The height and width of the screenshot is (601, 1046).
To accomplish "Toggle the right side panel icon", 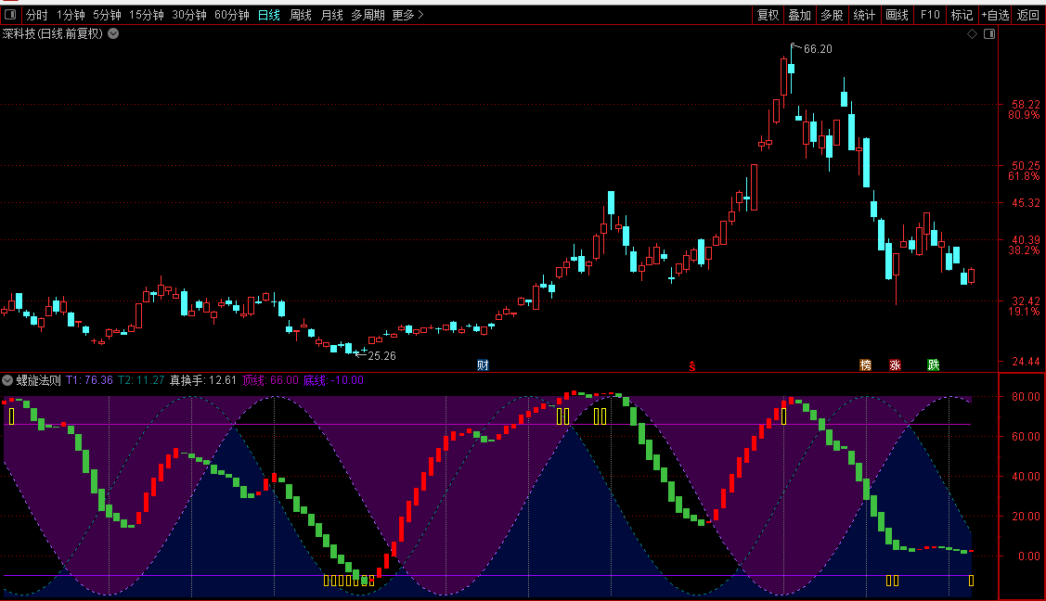I will pos(989,34).
